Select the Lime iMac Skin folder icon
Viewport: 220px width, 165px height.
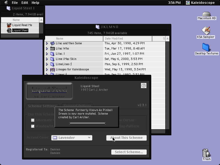pos(52,59)
